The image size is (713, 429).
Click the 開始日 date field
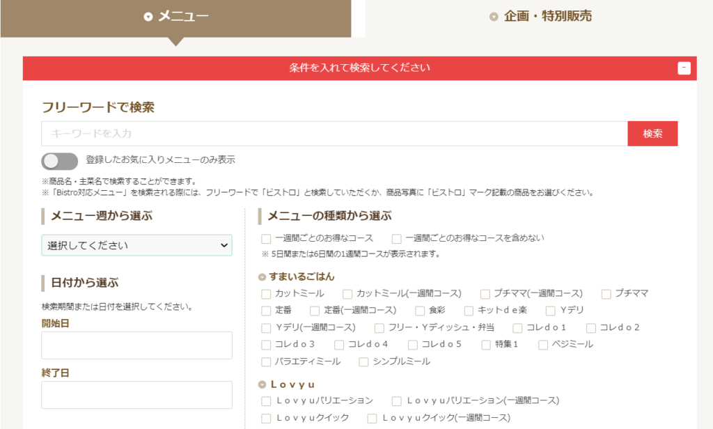[136, 345]
